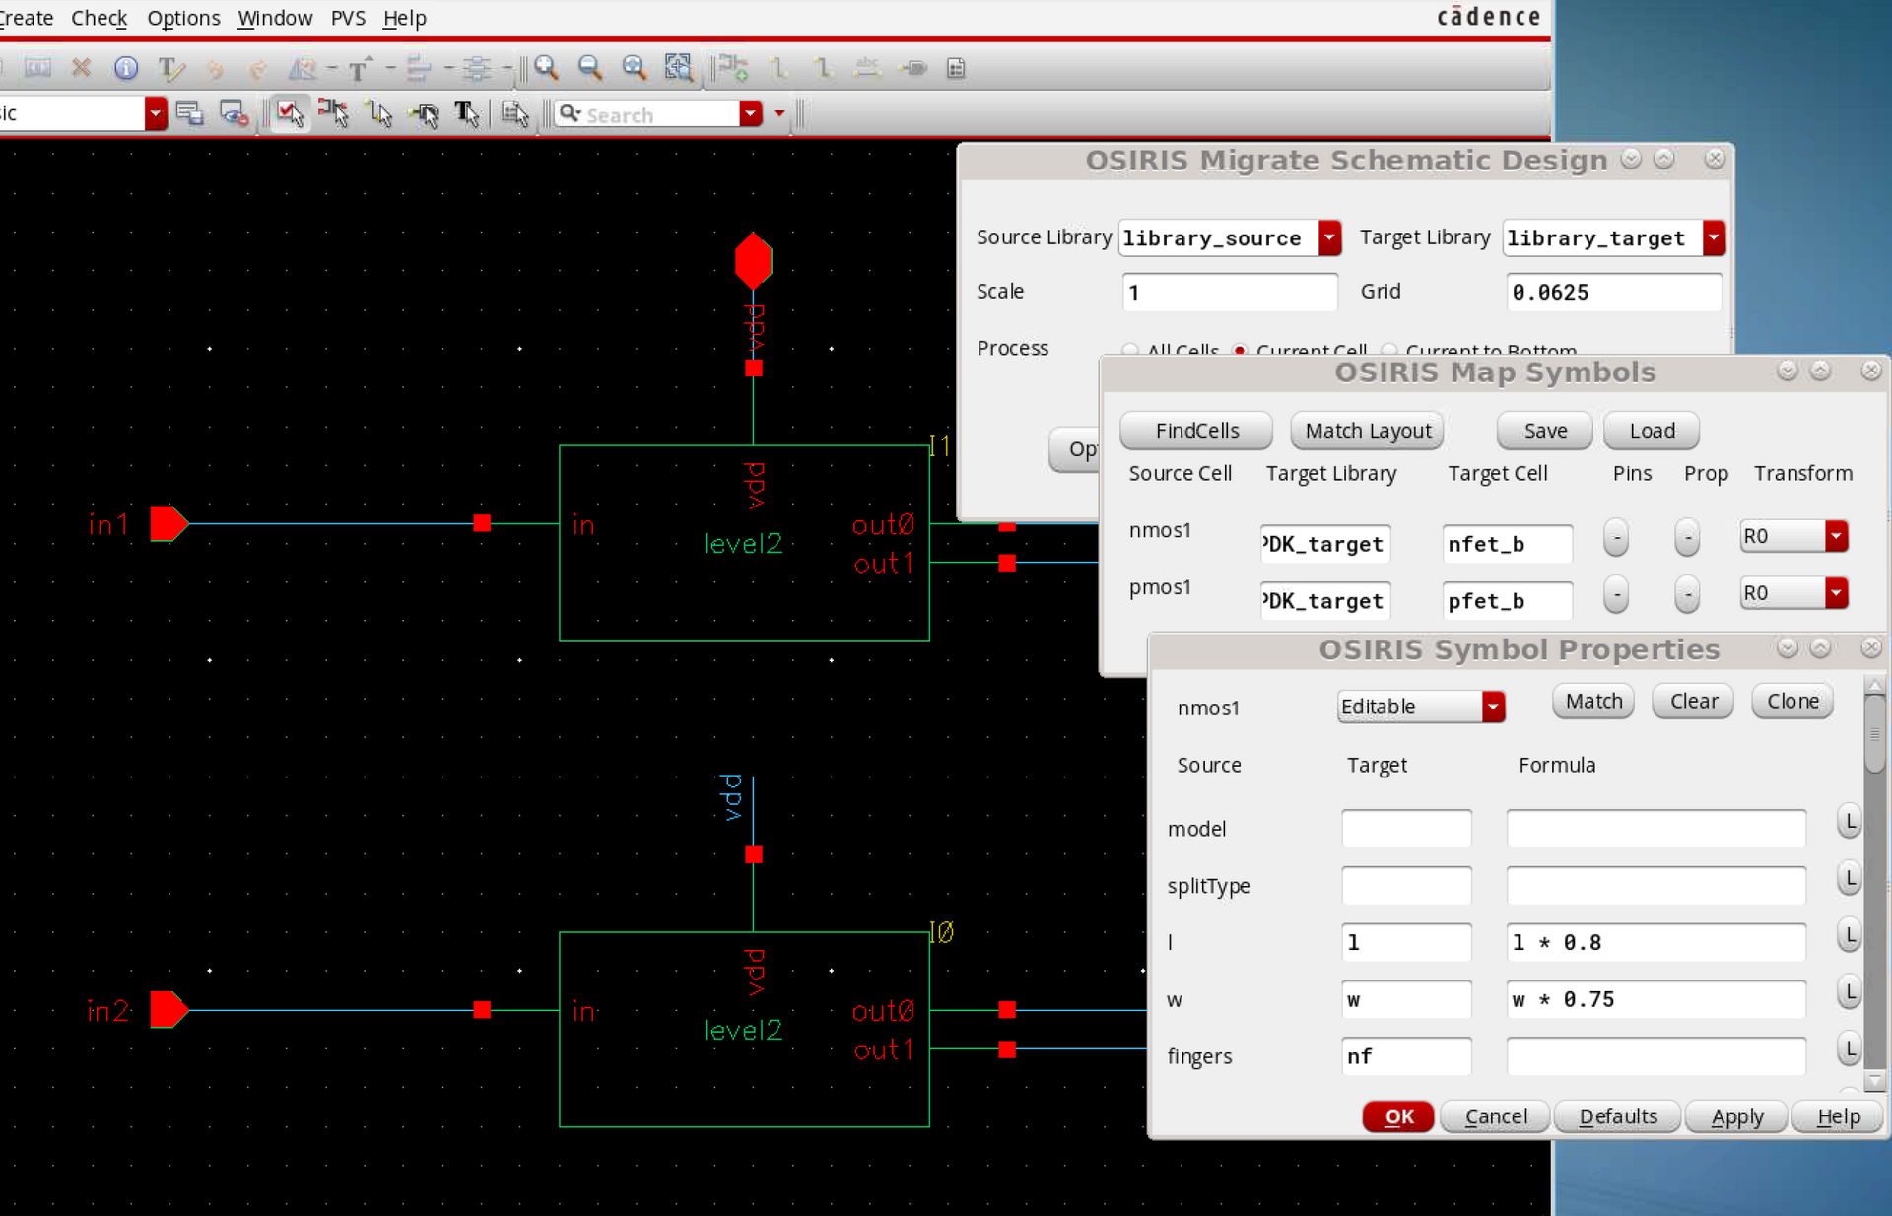Select the text edit pencil tool
Image resolution: width=1892 pixels, height=1216 pixels.
pyautogui.click(x=170, y=68)
